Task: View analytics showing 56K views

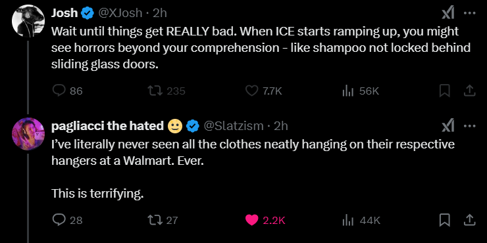Action: pyautogui.click(x=360, y=91)
